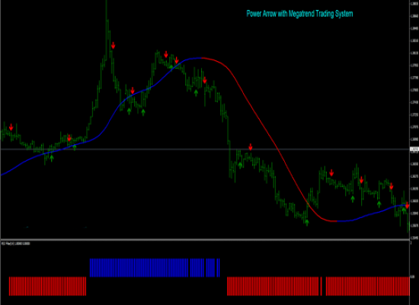Grab the separator between chart and indicator window
This screenshot has height=305, width=419.
click(205, 239)
